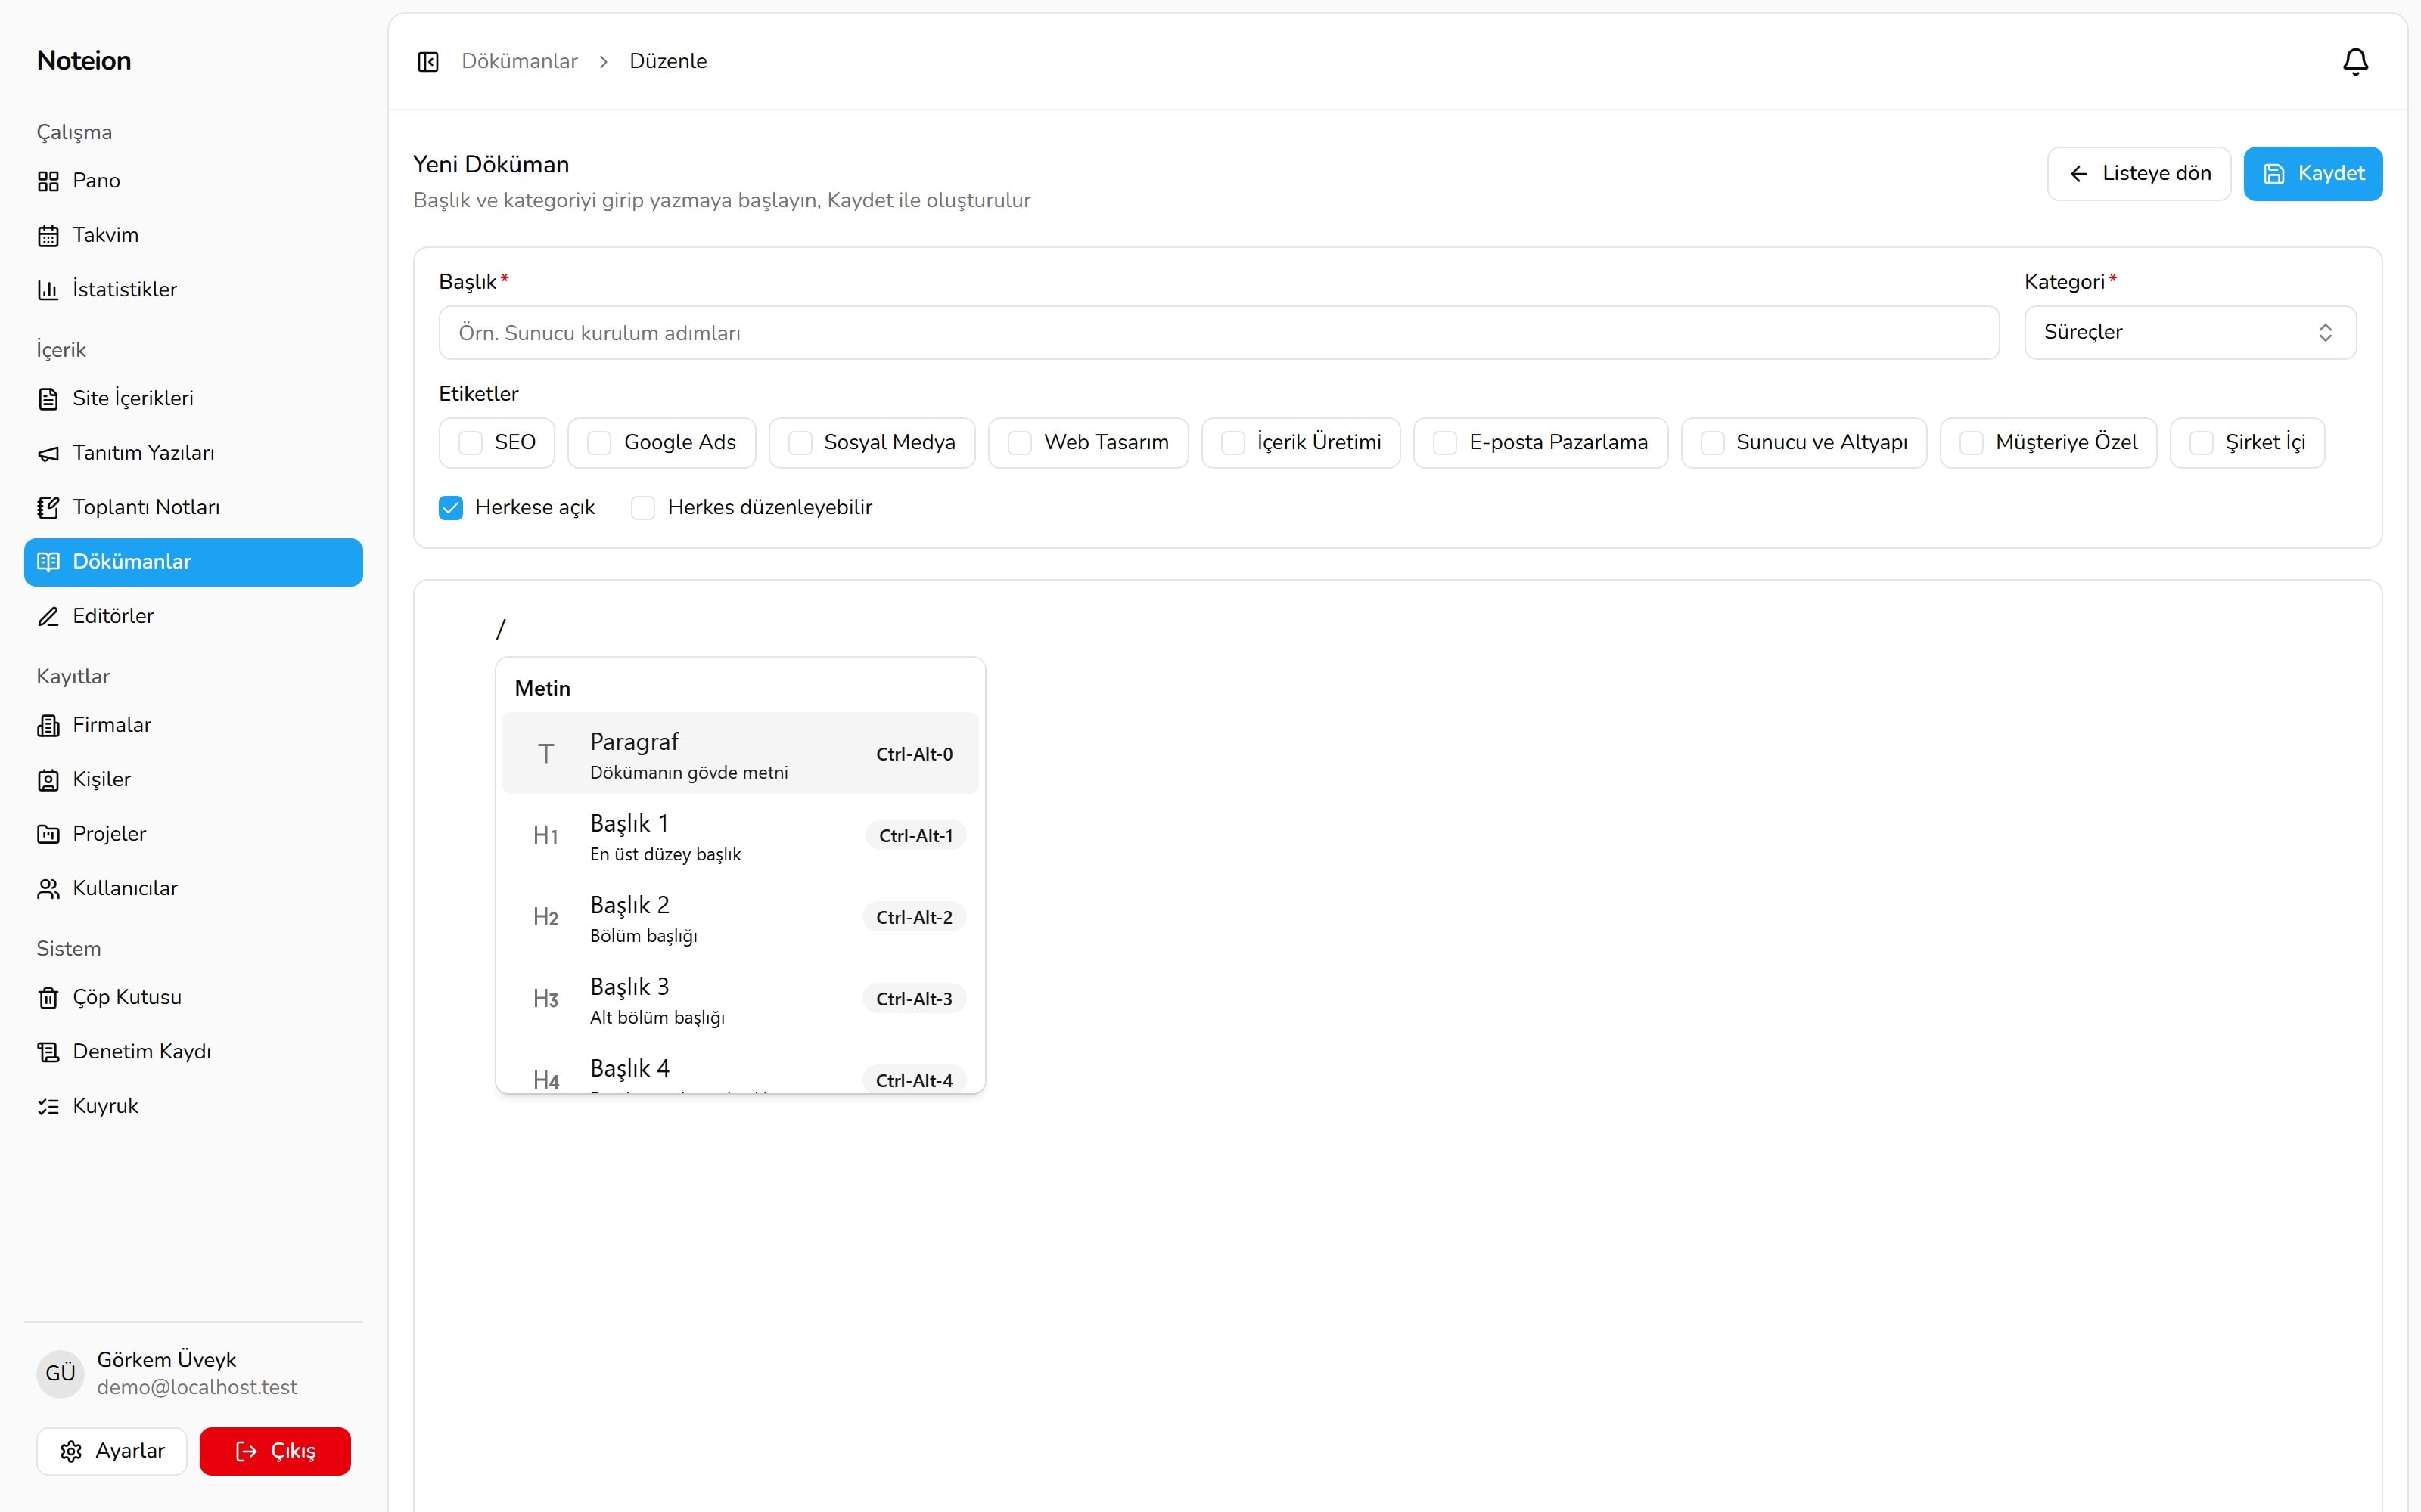Toggle the sidebar collapse icon
The width and height of the screenshot is (2421, 1512).
click(428, 62)
